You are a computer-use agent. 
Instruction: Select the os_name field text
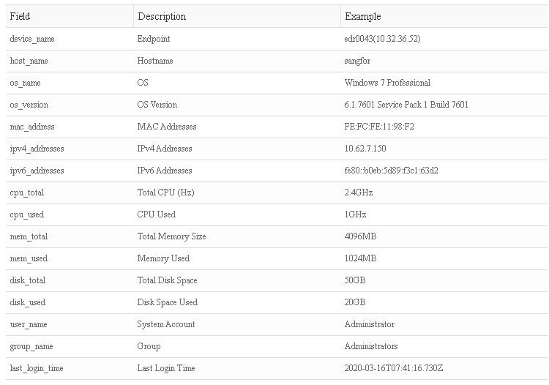[26, 83]
